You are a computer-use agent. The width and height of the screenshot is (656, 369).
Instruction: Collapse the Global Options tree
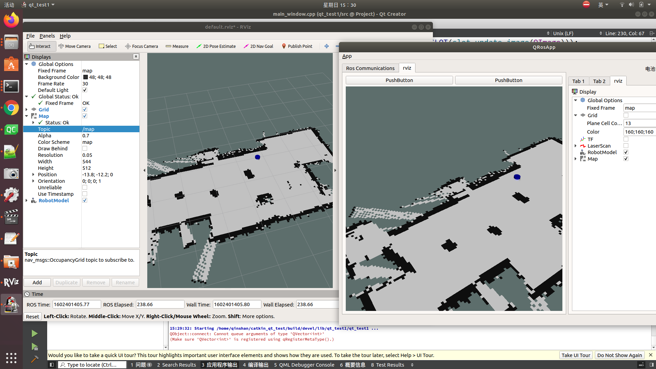27,64
